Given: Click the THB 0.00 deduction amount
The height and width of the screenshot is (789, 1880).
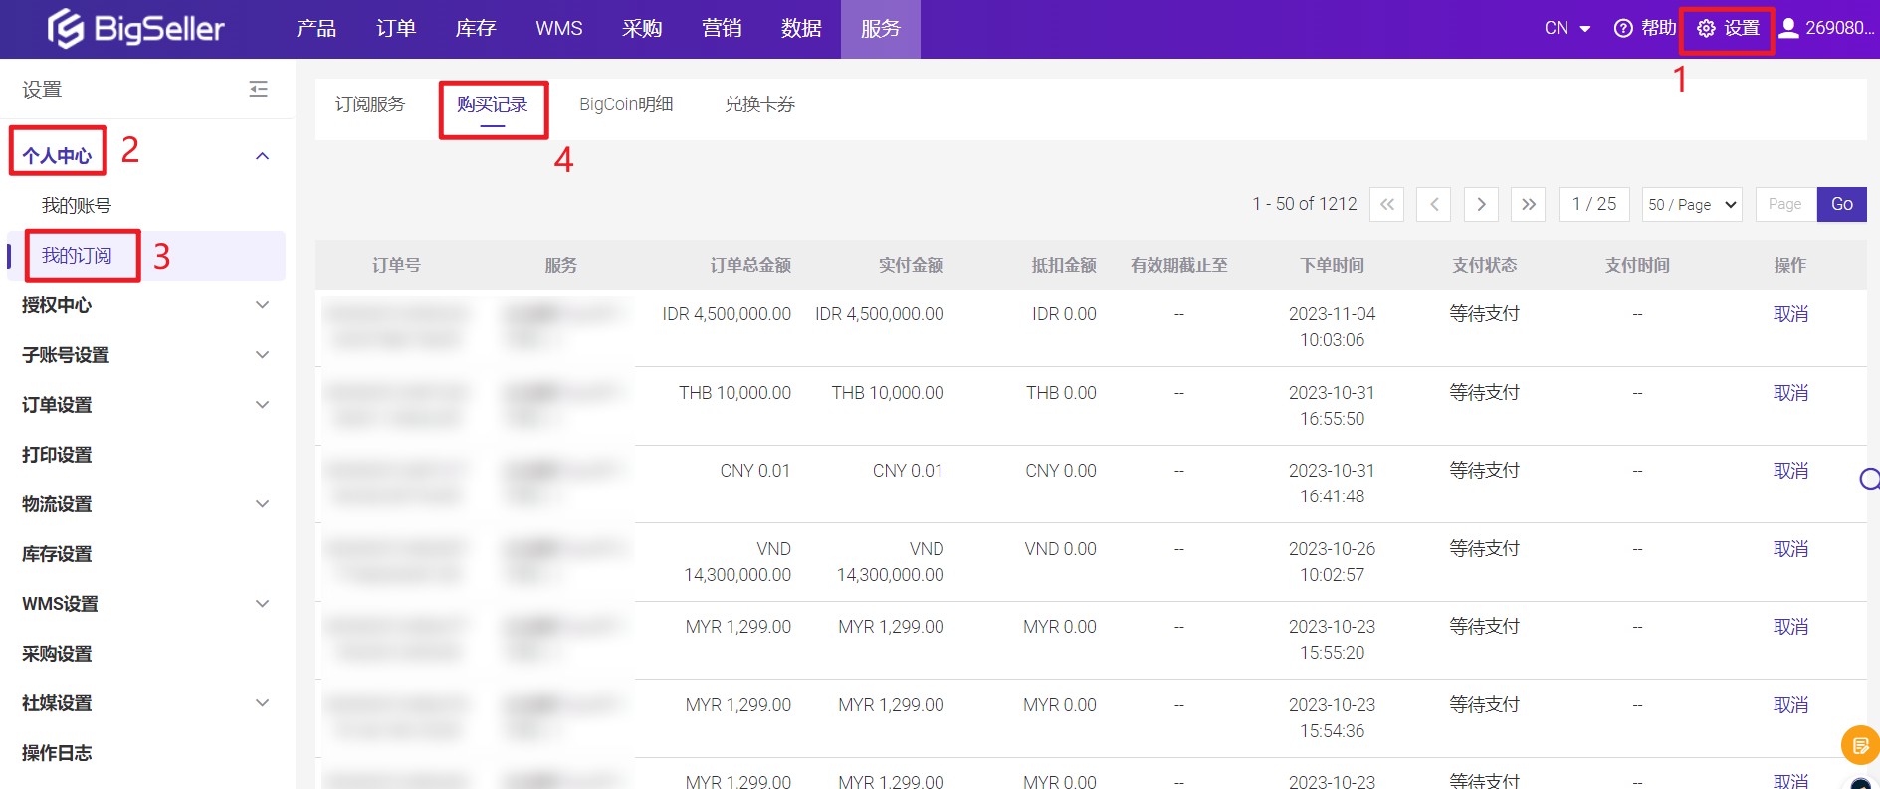Looking at the screenshot, I should click(1061, 393).
